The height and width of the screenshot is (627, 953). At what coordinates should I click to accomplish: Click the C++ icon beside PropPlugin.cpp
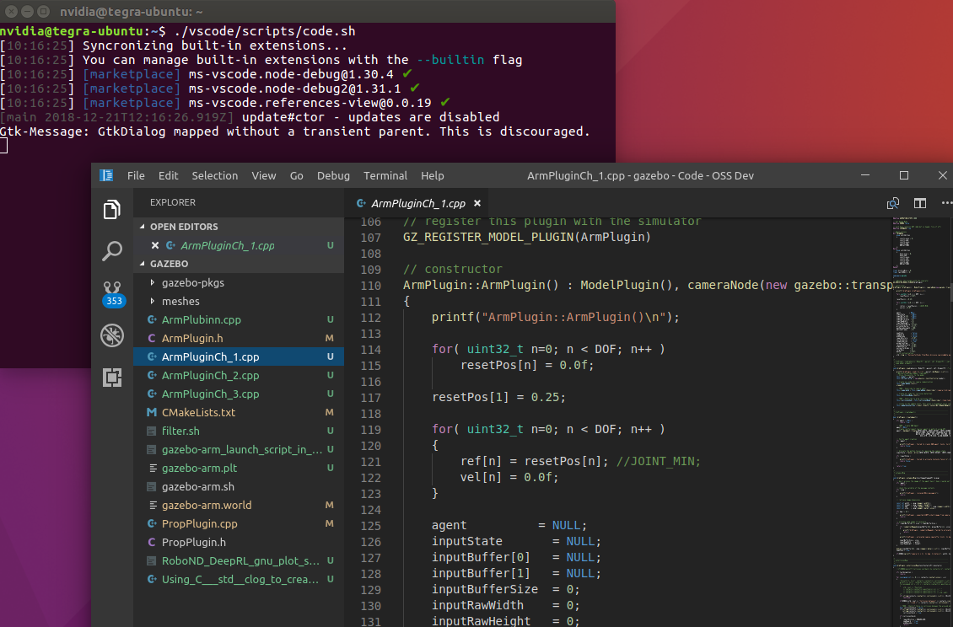pyautogui.click(x=152, y=523)
